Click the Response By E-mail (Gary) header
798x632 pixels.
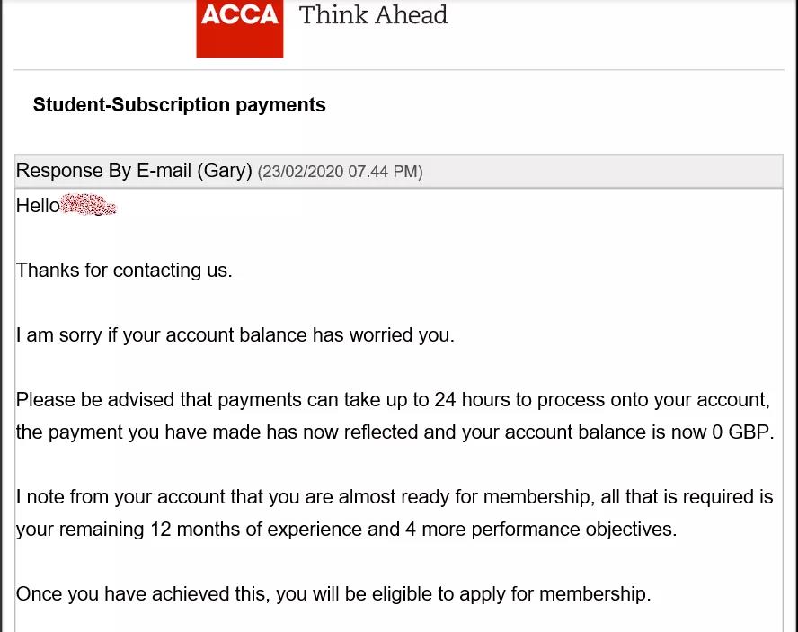(134, 171)
